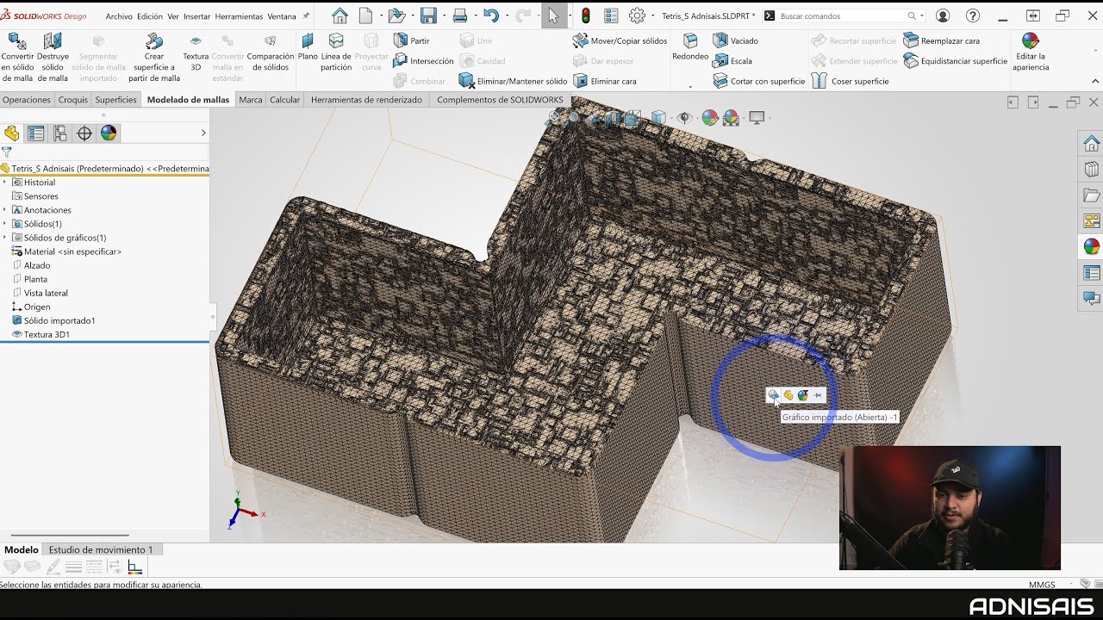Open DimXpertManager crosshair tab
This screenshot has width=1103, height=620.
pos(84,133)
